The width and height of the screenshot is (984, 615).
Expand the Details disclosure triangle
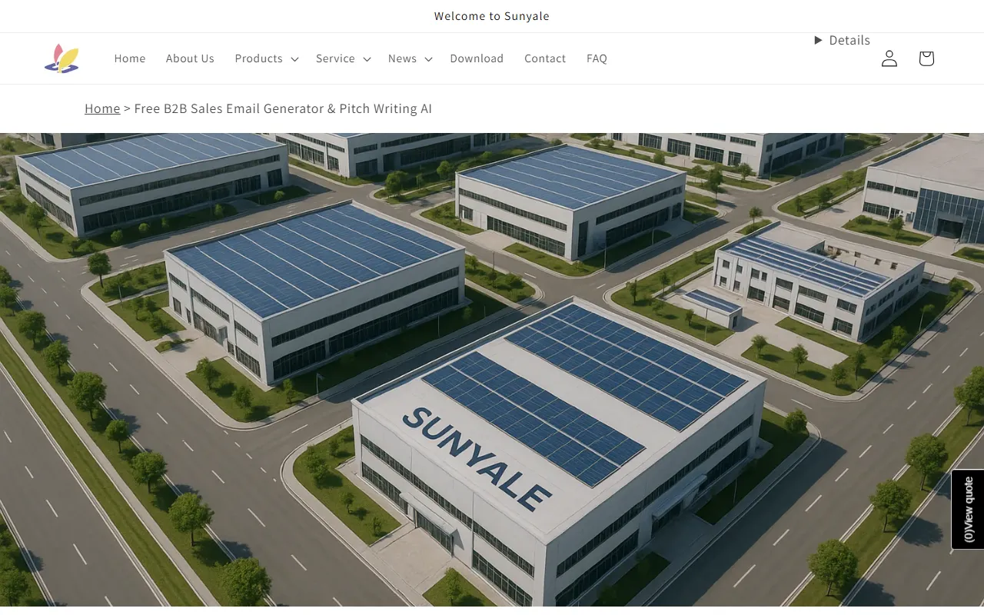pos(819,40)
